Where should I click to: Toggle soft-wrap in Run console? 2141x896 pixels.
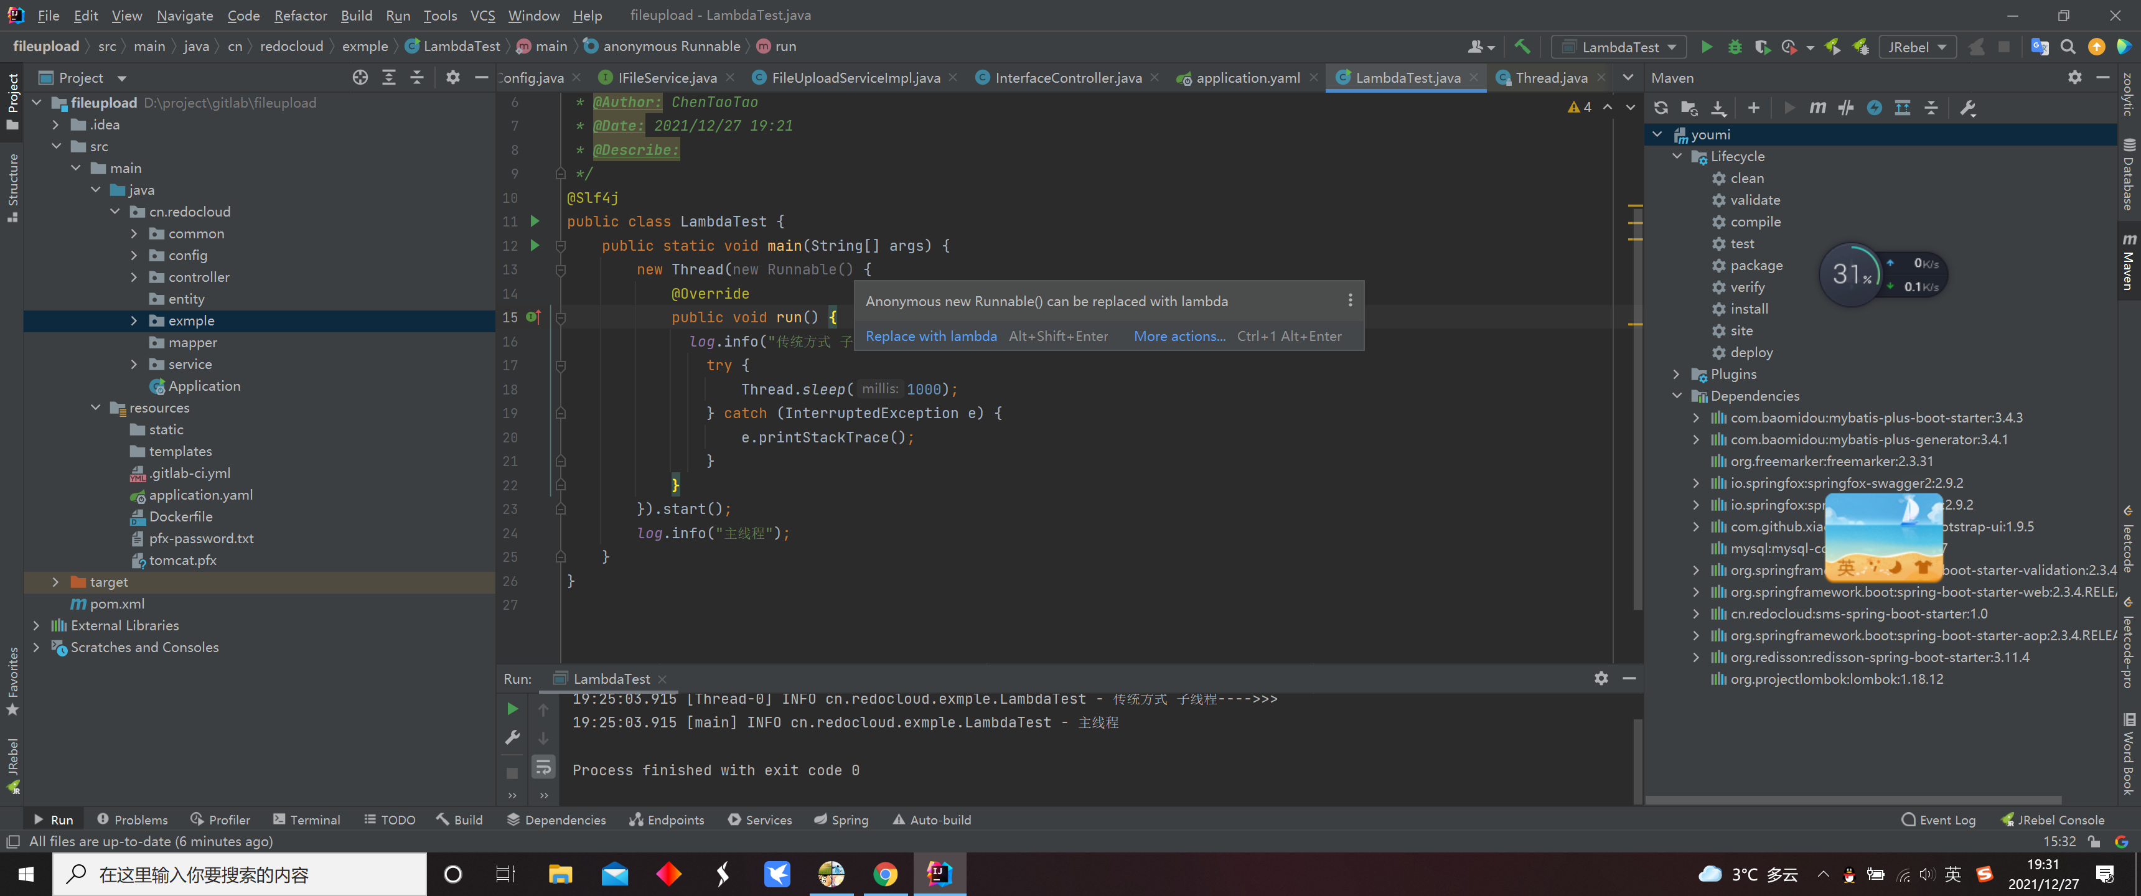(543, 767)
